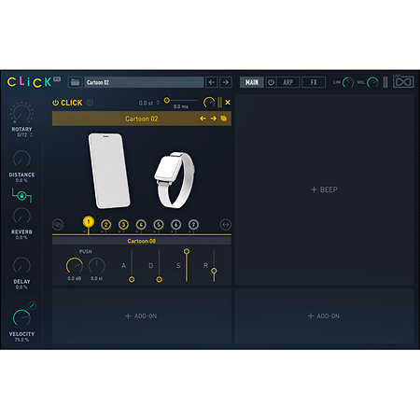Copy the Cartoon 02 click layer
Image resolution: width=420 pixels, height=420 pixels.
coord(224,119)
